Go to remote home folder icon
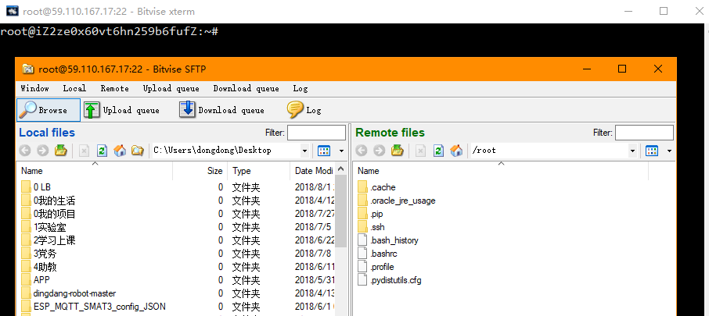The image size is (709, 316). pos(457,151)
